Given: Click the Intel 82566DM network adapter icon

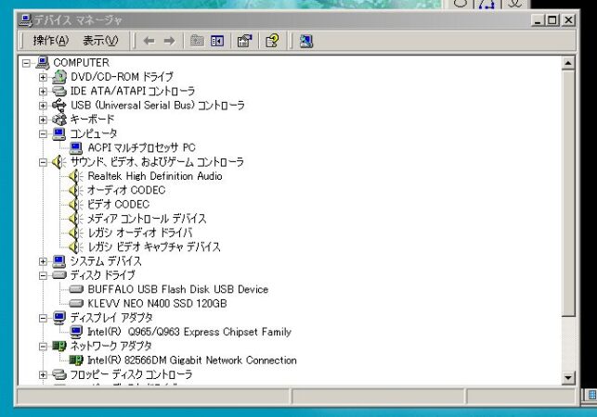Looking at the screenshot, I should (x=77, y=360).
